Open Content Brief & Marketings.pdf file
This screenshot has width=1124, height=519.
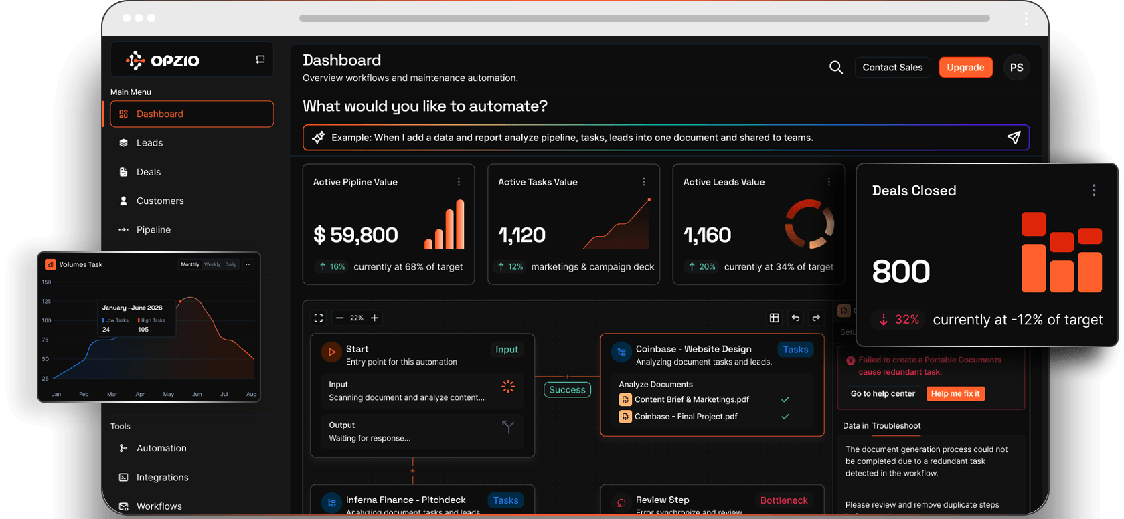[692, 399]
